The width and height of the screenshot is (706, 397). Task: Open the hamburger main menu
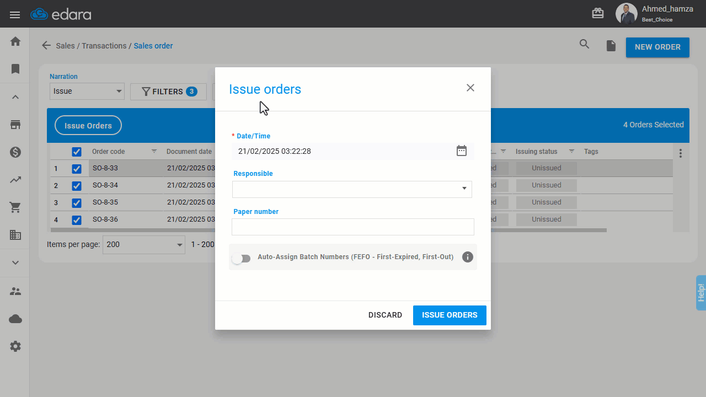[15, 15]
